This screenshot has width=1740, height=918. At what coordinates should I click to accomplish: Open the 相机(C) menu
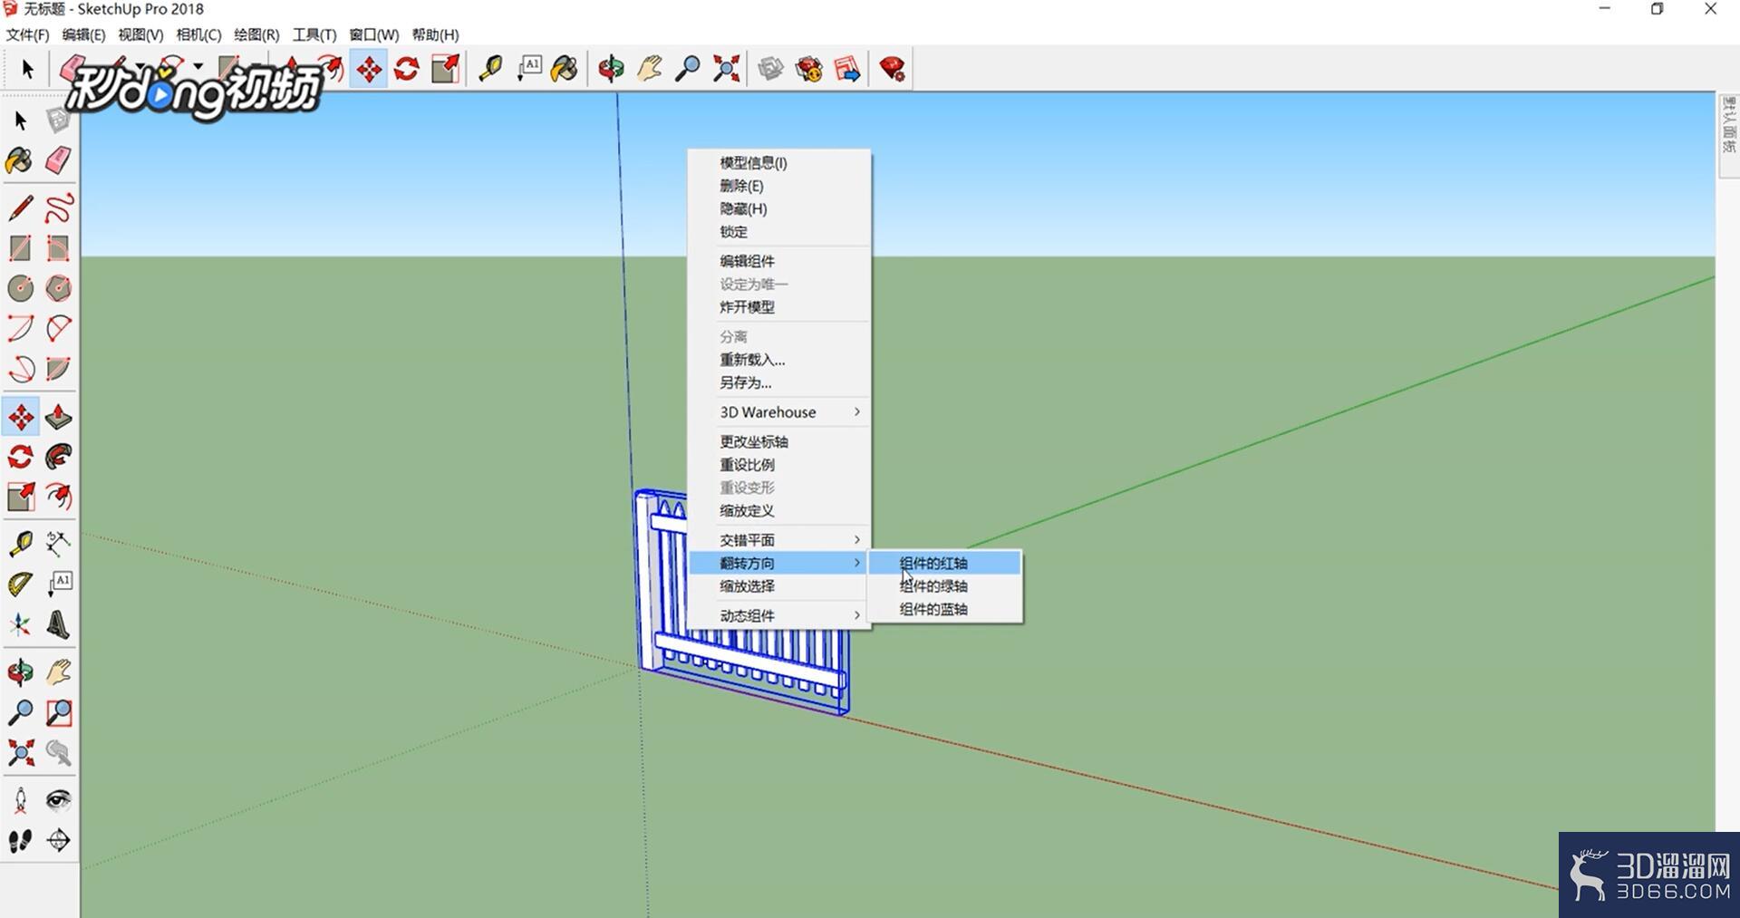click(x=198, y=34)
